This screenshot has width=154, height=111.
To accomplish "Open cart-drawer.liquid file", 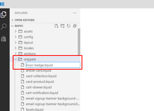I will point(39,87).
